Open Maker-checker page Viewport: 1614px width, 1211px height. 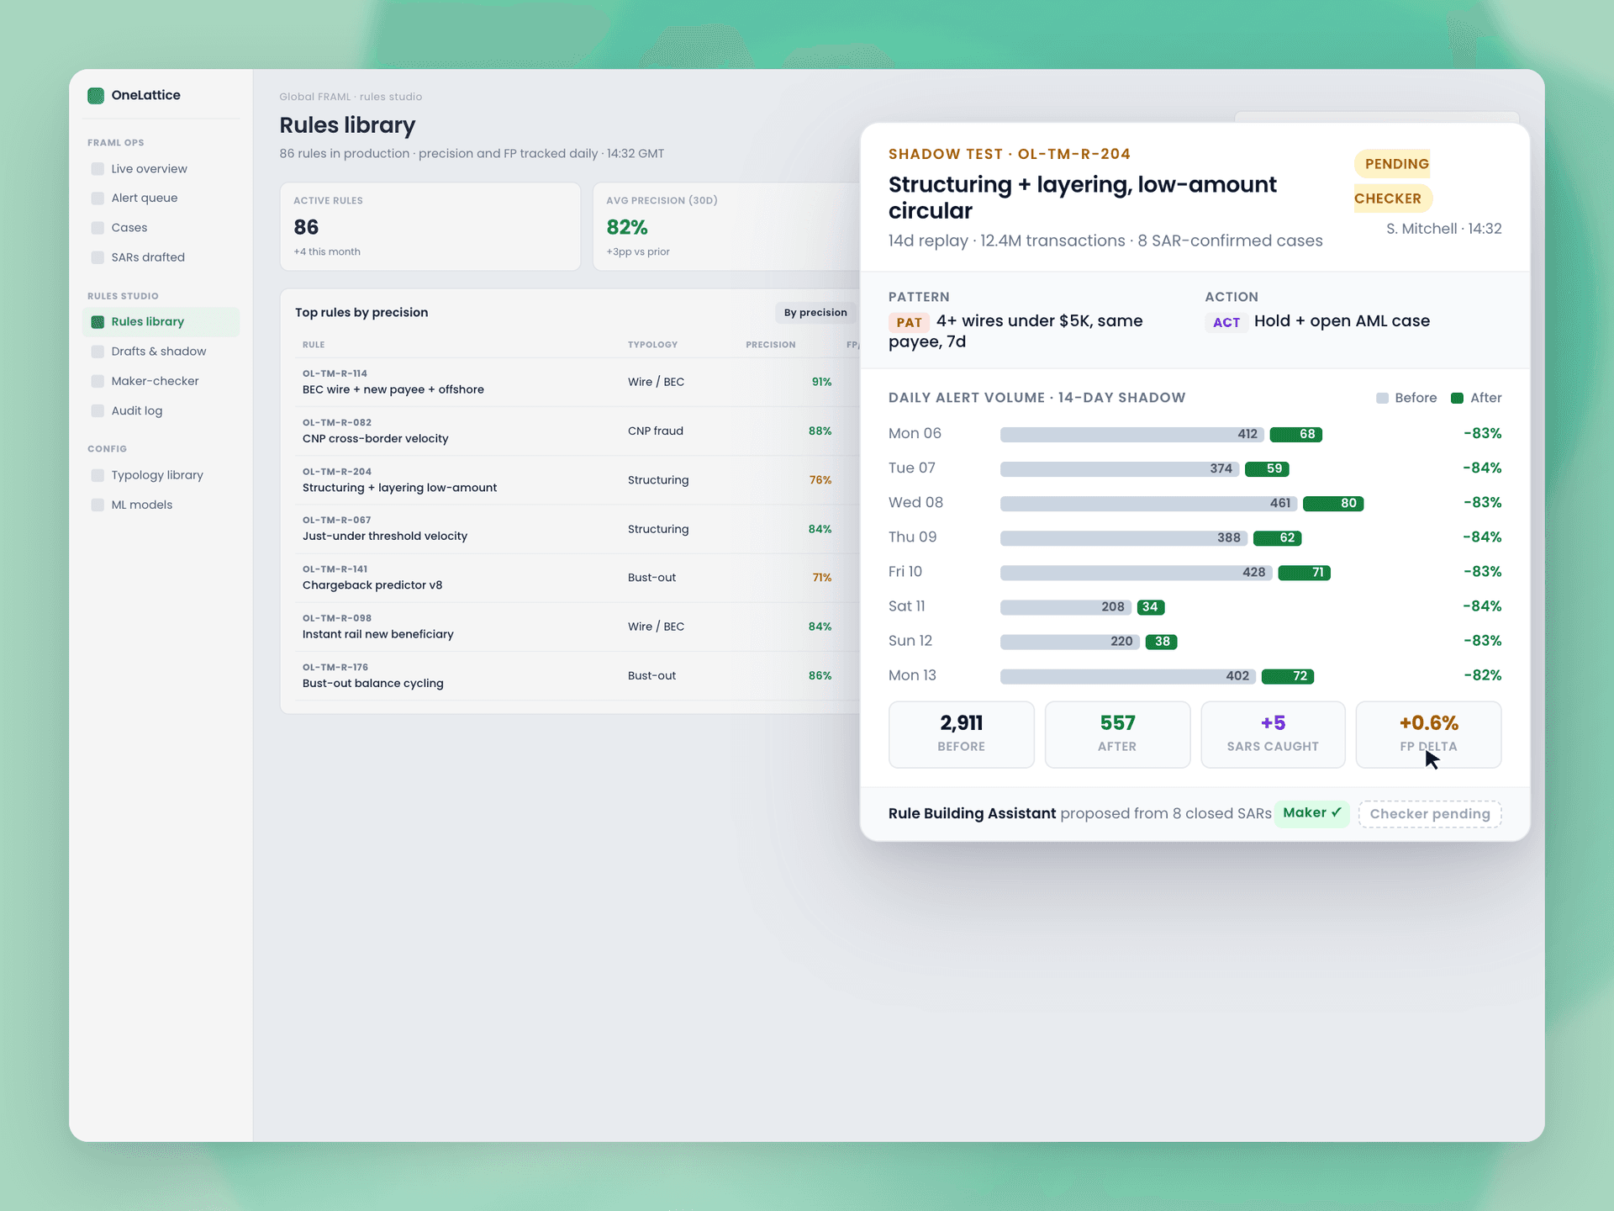161,381
